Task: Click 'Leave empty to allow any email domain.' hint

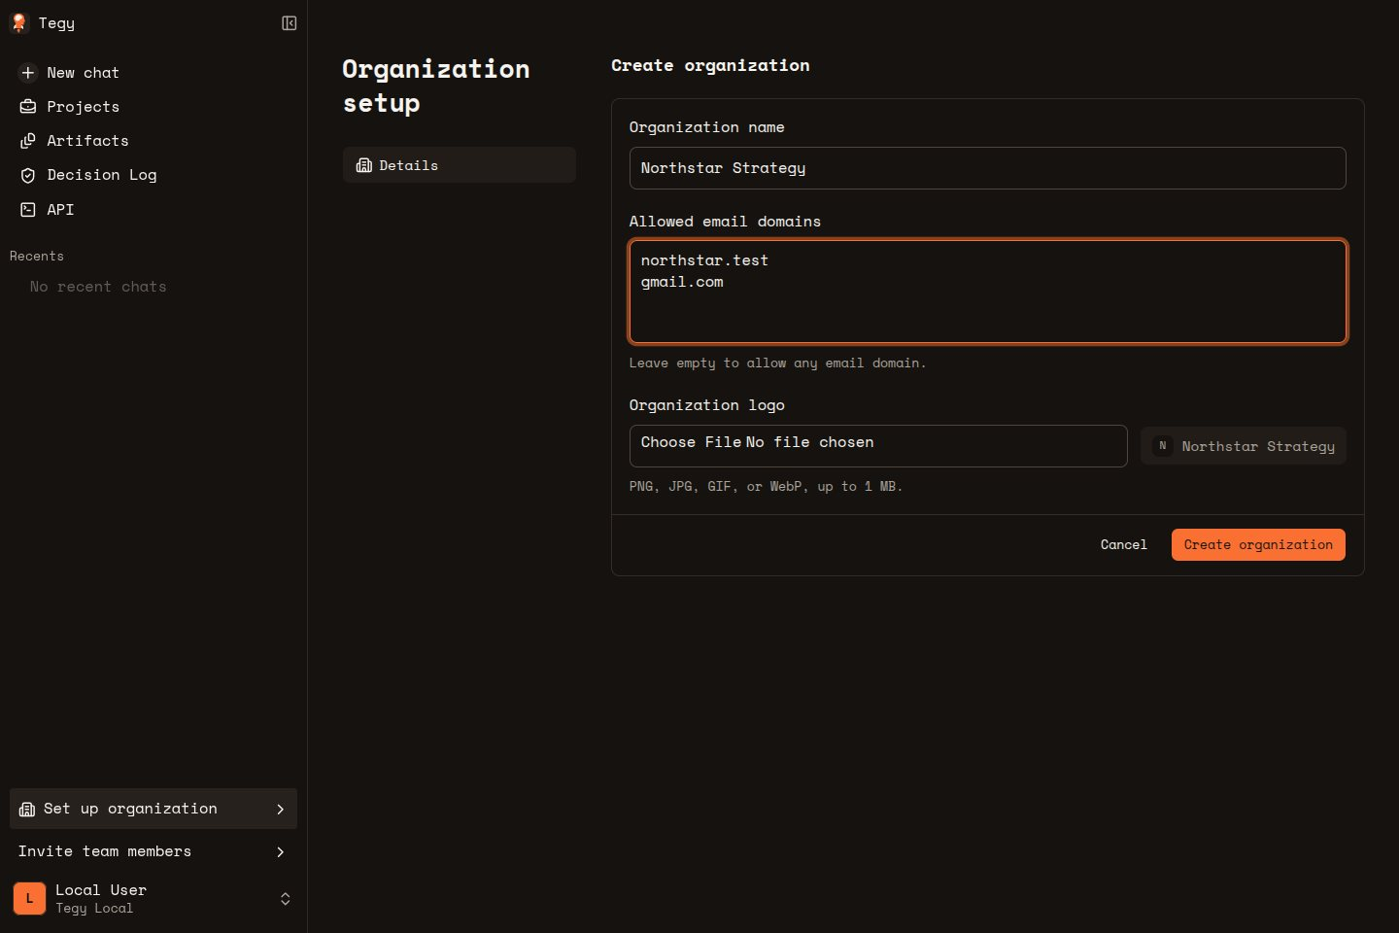Action: (x=777, y=363)
